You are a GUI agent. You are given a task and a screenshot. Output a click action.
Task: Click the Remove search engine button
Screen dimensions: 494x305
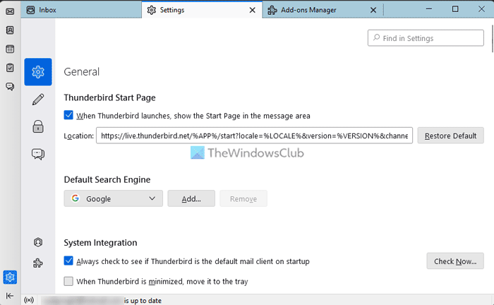243,198
